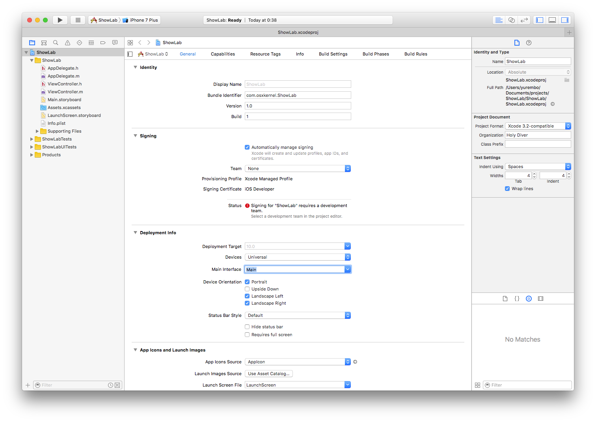The image size is (596, 422).
Task: Hide the Utilities pane
Action: (x=565, y=20)
